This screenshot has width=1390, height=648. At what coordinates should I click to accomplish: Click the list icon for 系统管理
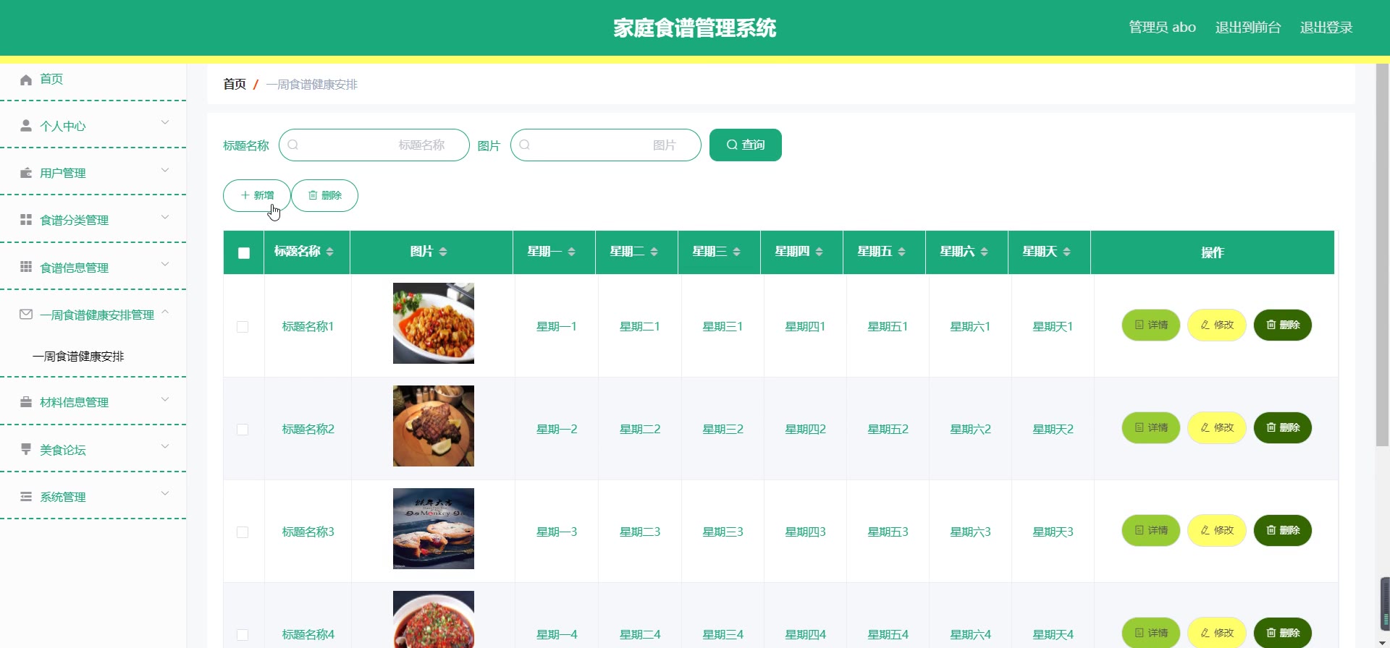coord(26,497)
